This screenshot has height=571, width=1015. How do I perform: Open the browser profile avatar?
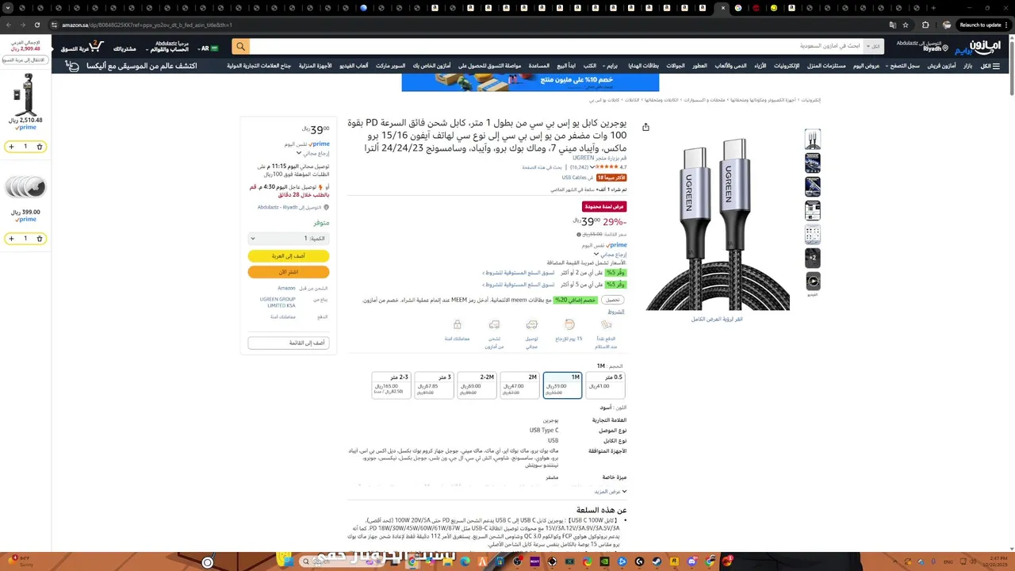[x=946, y=25]
